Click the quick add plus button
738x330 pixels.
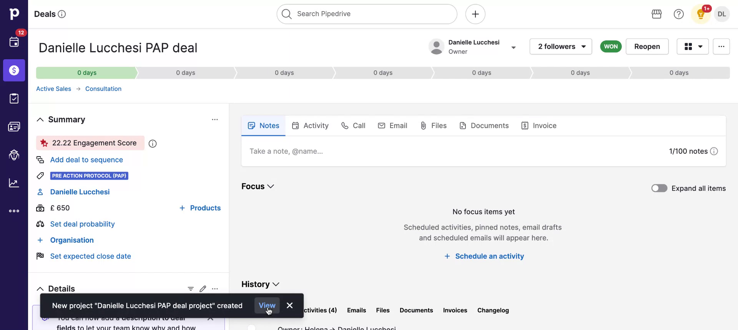click(475, 14)
